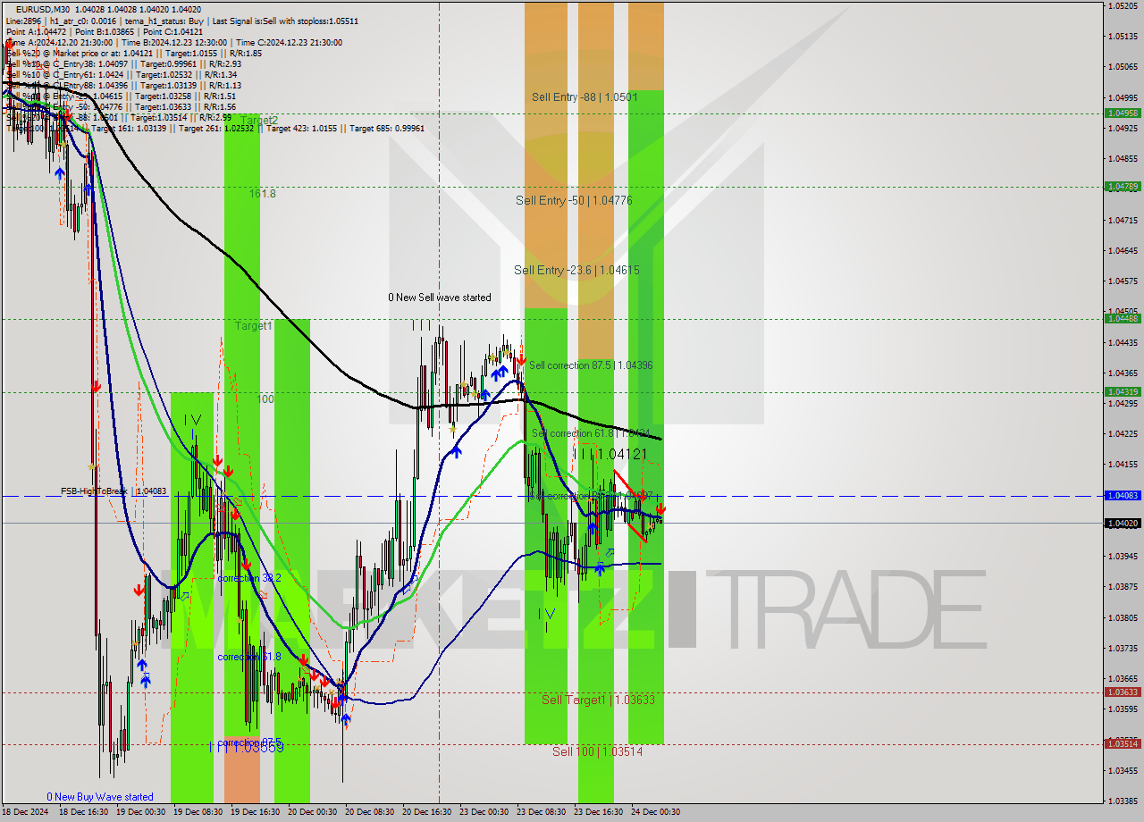Click the '18 Dec 2024' time axis label
This screenshot has width=1144, height=822.
point(26,812)
